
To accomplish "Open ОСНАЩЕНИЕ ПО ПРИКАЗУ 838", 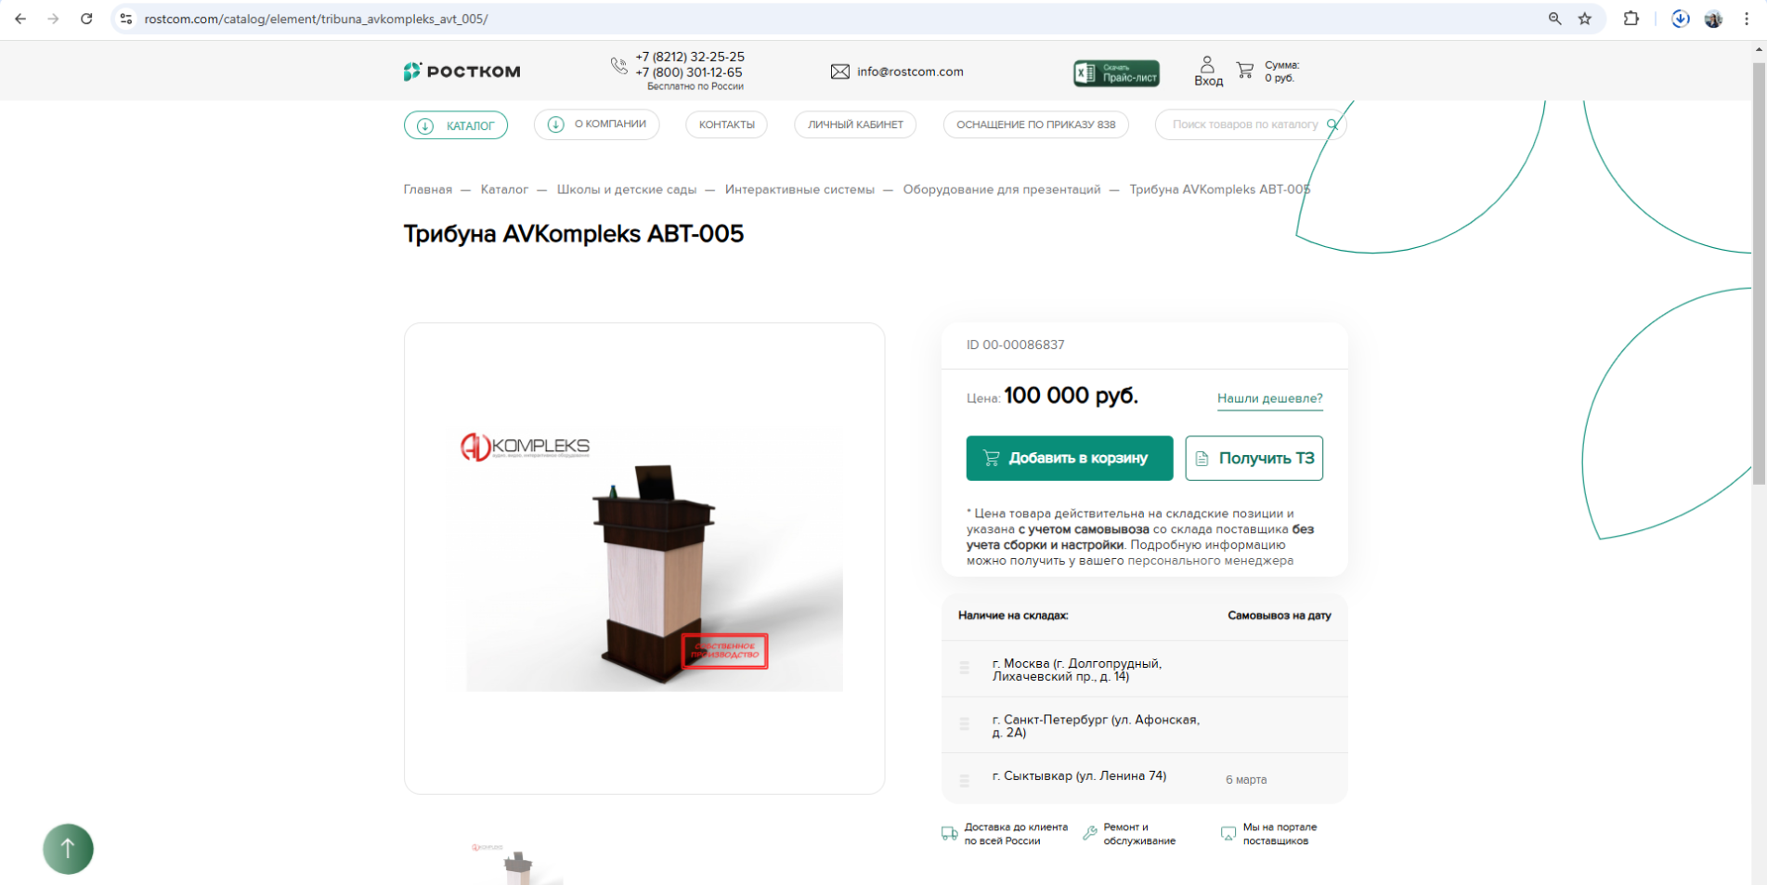I will (x=1036, y=124).
